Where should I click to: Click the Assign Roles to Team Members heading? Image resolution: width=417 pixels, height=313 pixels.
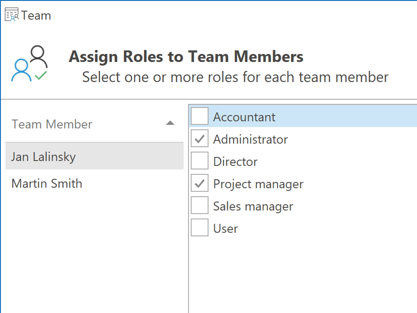(186, 57)
